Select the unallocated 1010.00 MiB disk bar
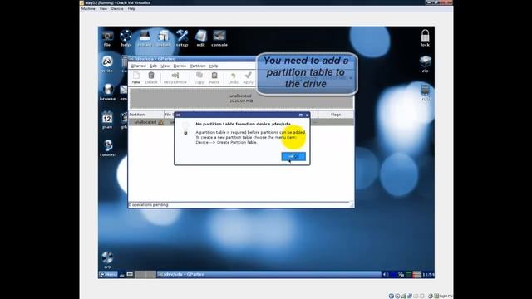The width and height of the screenshot is (532, 299). click(241, 98)
